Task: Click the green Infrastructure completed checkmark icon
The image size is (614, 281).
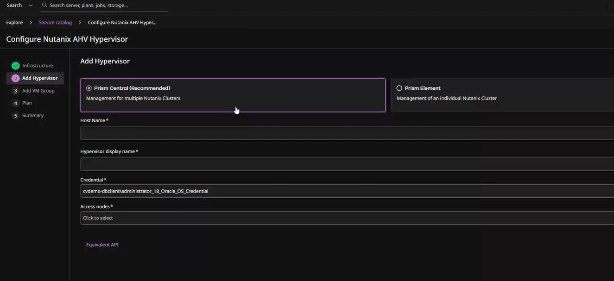Action: pyautogui.click(x=15, y=66)
